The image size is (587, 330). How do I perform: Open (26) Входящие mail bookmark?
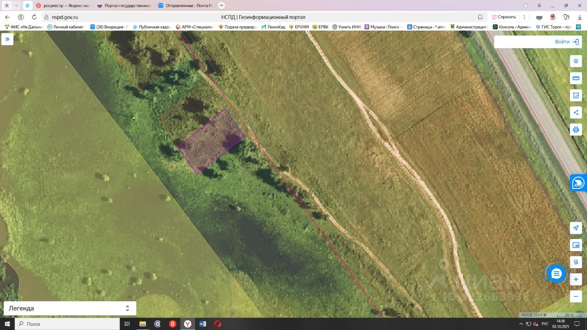[x=110, y=27]
